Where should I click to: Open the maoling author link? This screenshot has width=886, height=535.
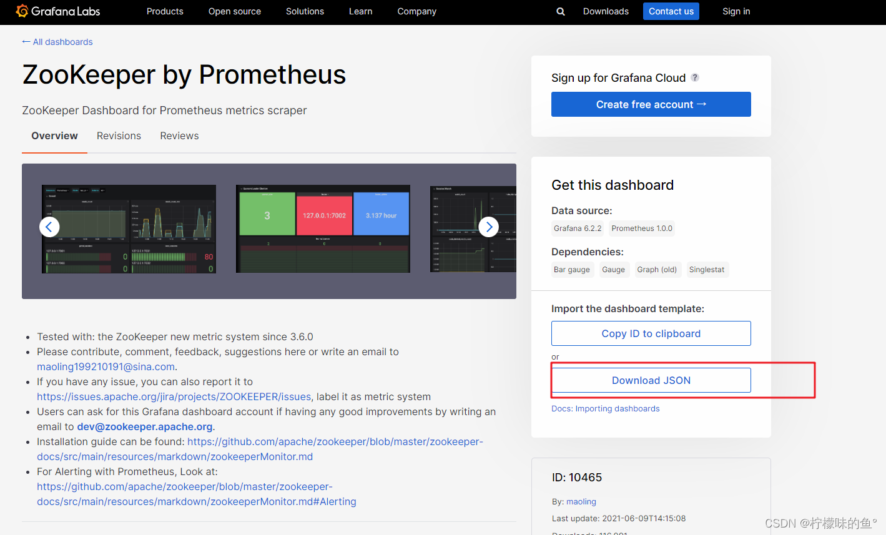click(x=581, y=501)
